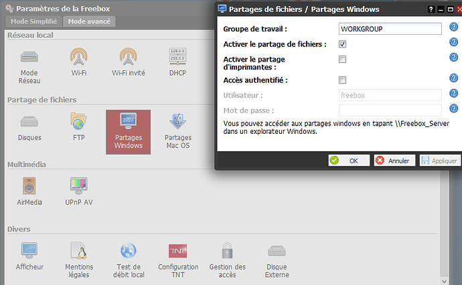
Task: Show help for Activer le partage de fichiers
Action: [453, 42]
